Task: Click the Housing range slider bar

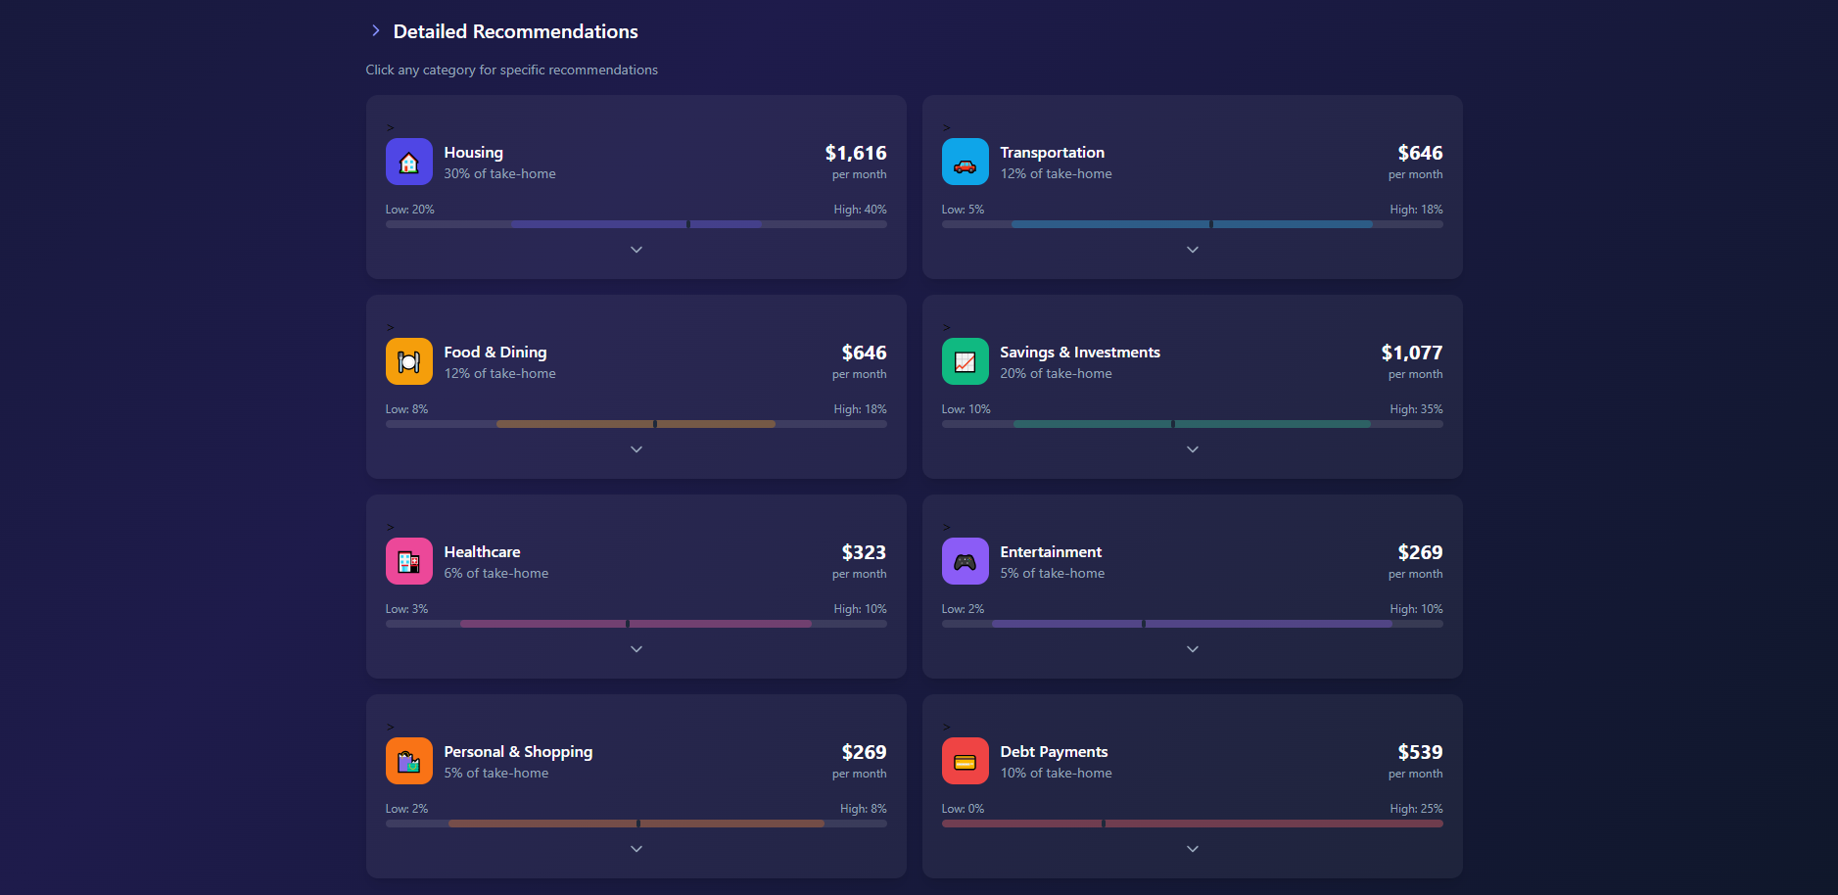Action: coord(636,223)
